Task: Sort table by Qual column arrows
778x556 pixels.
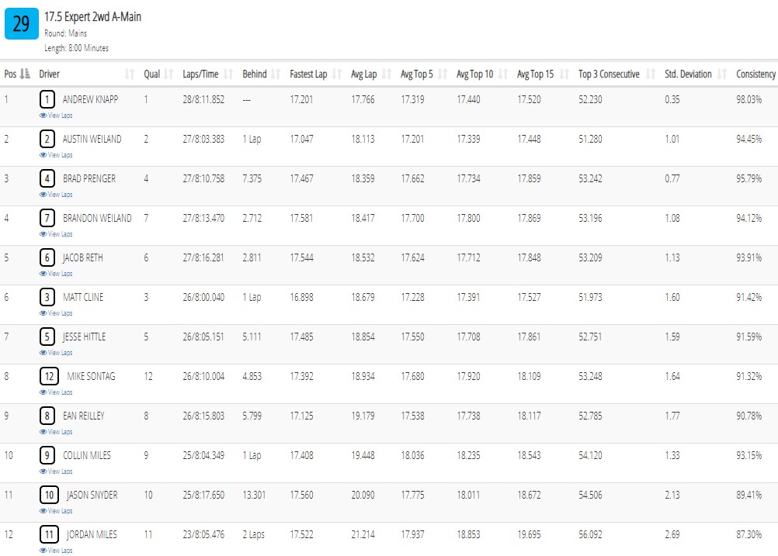Action: [168, 74]
